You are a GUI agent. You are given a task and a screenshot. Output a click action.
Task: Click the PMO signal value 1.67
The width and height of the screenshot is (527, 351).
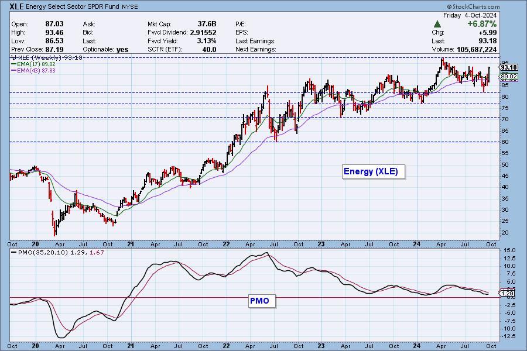[97, 253]
